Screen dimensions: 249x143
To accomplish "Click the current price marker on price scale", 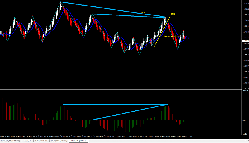I will tap(245, 41).
